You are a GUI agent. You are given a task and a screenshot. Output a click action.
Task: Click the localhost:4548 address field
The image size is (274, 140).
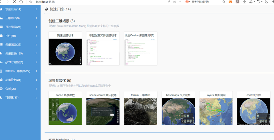pos(45,2)
